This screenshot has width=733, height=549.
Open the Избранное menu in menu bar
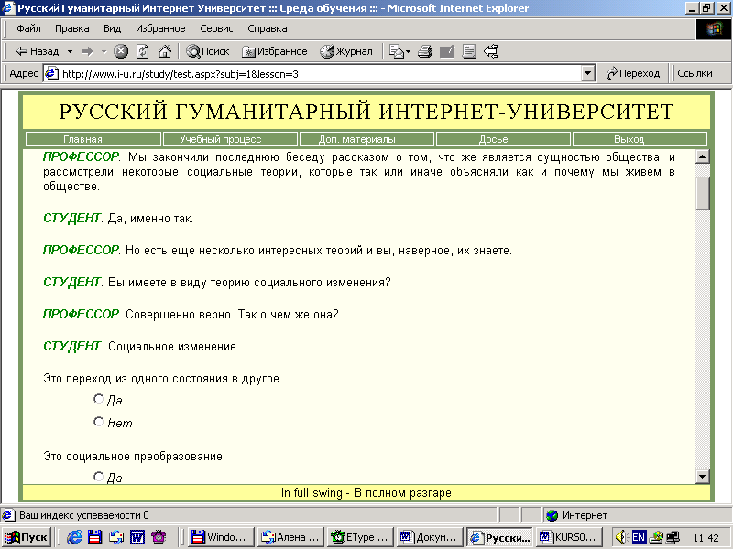[160, 28]
